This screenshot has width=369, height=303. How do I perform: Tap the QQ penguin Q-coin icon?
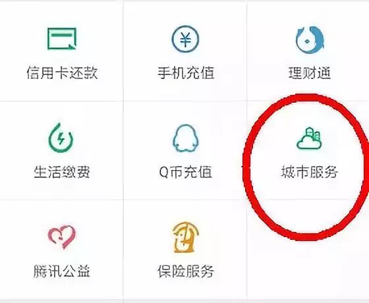[185, 138]
